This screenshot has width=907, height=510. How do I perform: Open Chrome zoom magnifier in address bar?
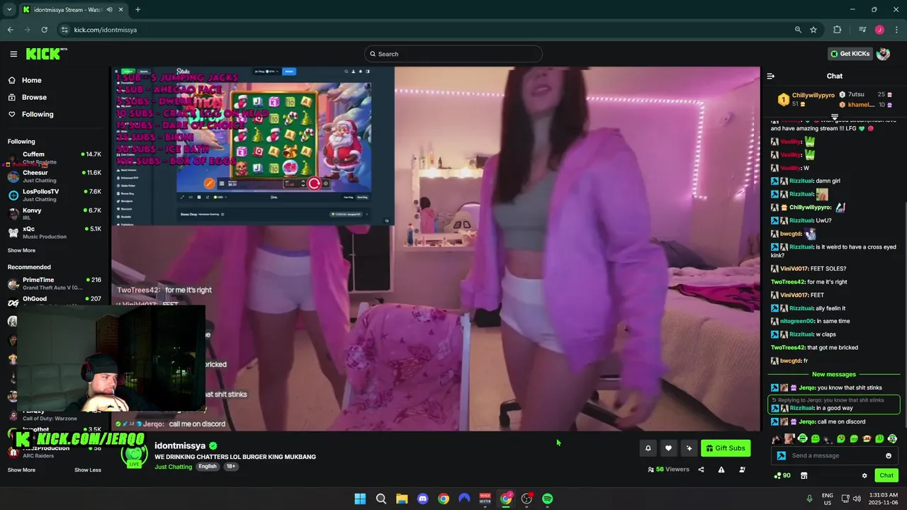[798, 30]
